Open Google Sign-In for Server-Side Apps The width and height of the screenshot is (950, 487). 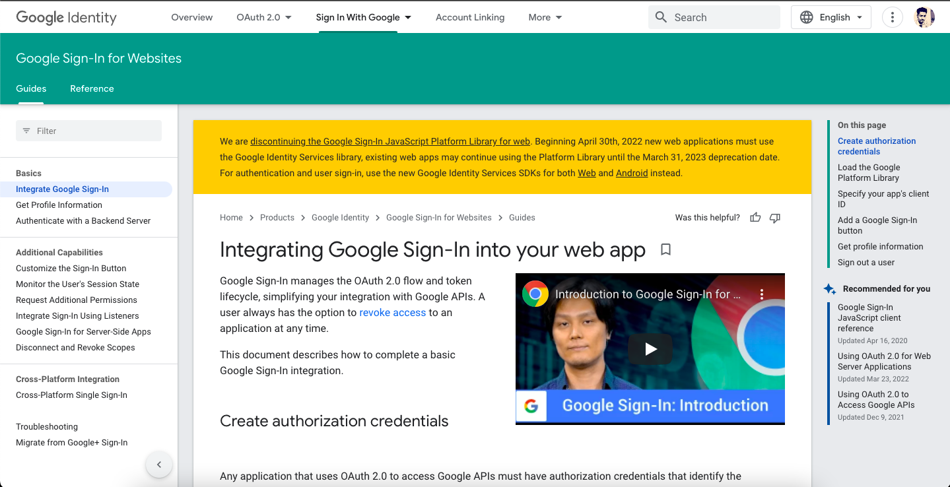tap(83, 332)
